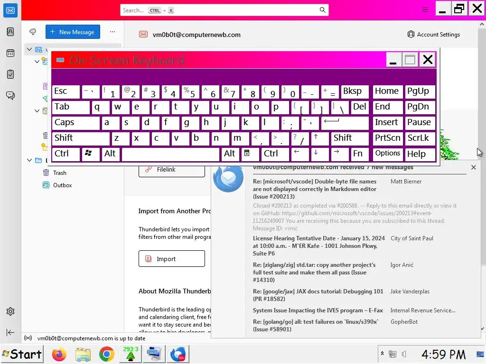Click the Tab key on On-Screen Keyboard

pos(71,107)
